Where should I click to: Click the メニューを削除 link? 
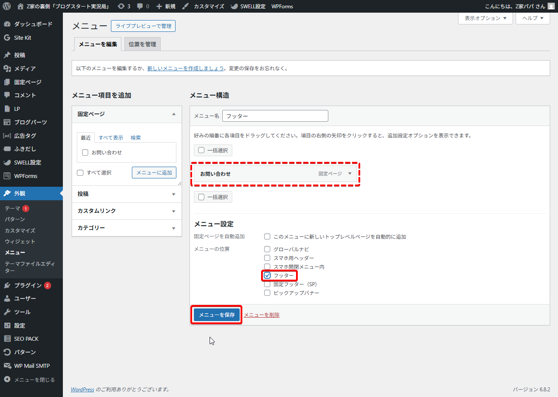click(x=262, y=315)
